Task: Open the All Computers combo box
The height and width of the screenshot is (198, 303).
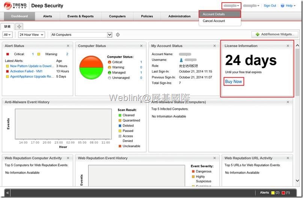Action: point(81,35)
